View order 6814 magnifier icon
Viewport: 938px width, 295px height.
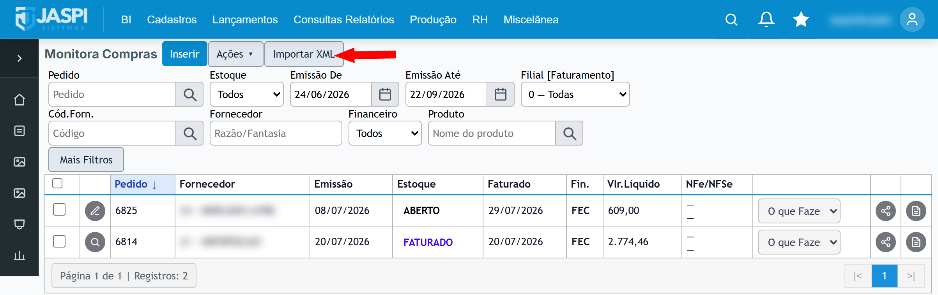pyautogui.click(x=95, y=242)
